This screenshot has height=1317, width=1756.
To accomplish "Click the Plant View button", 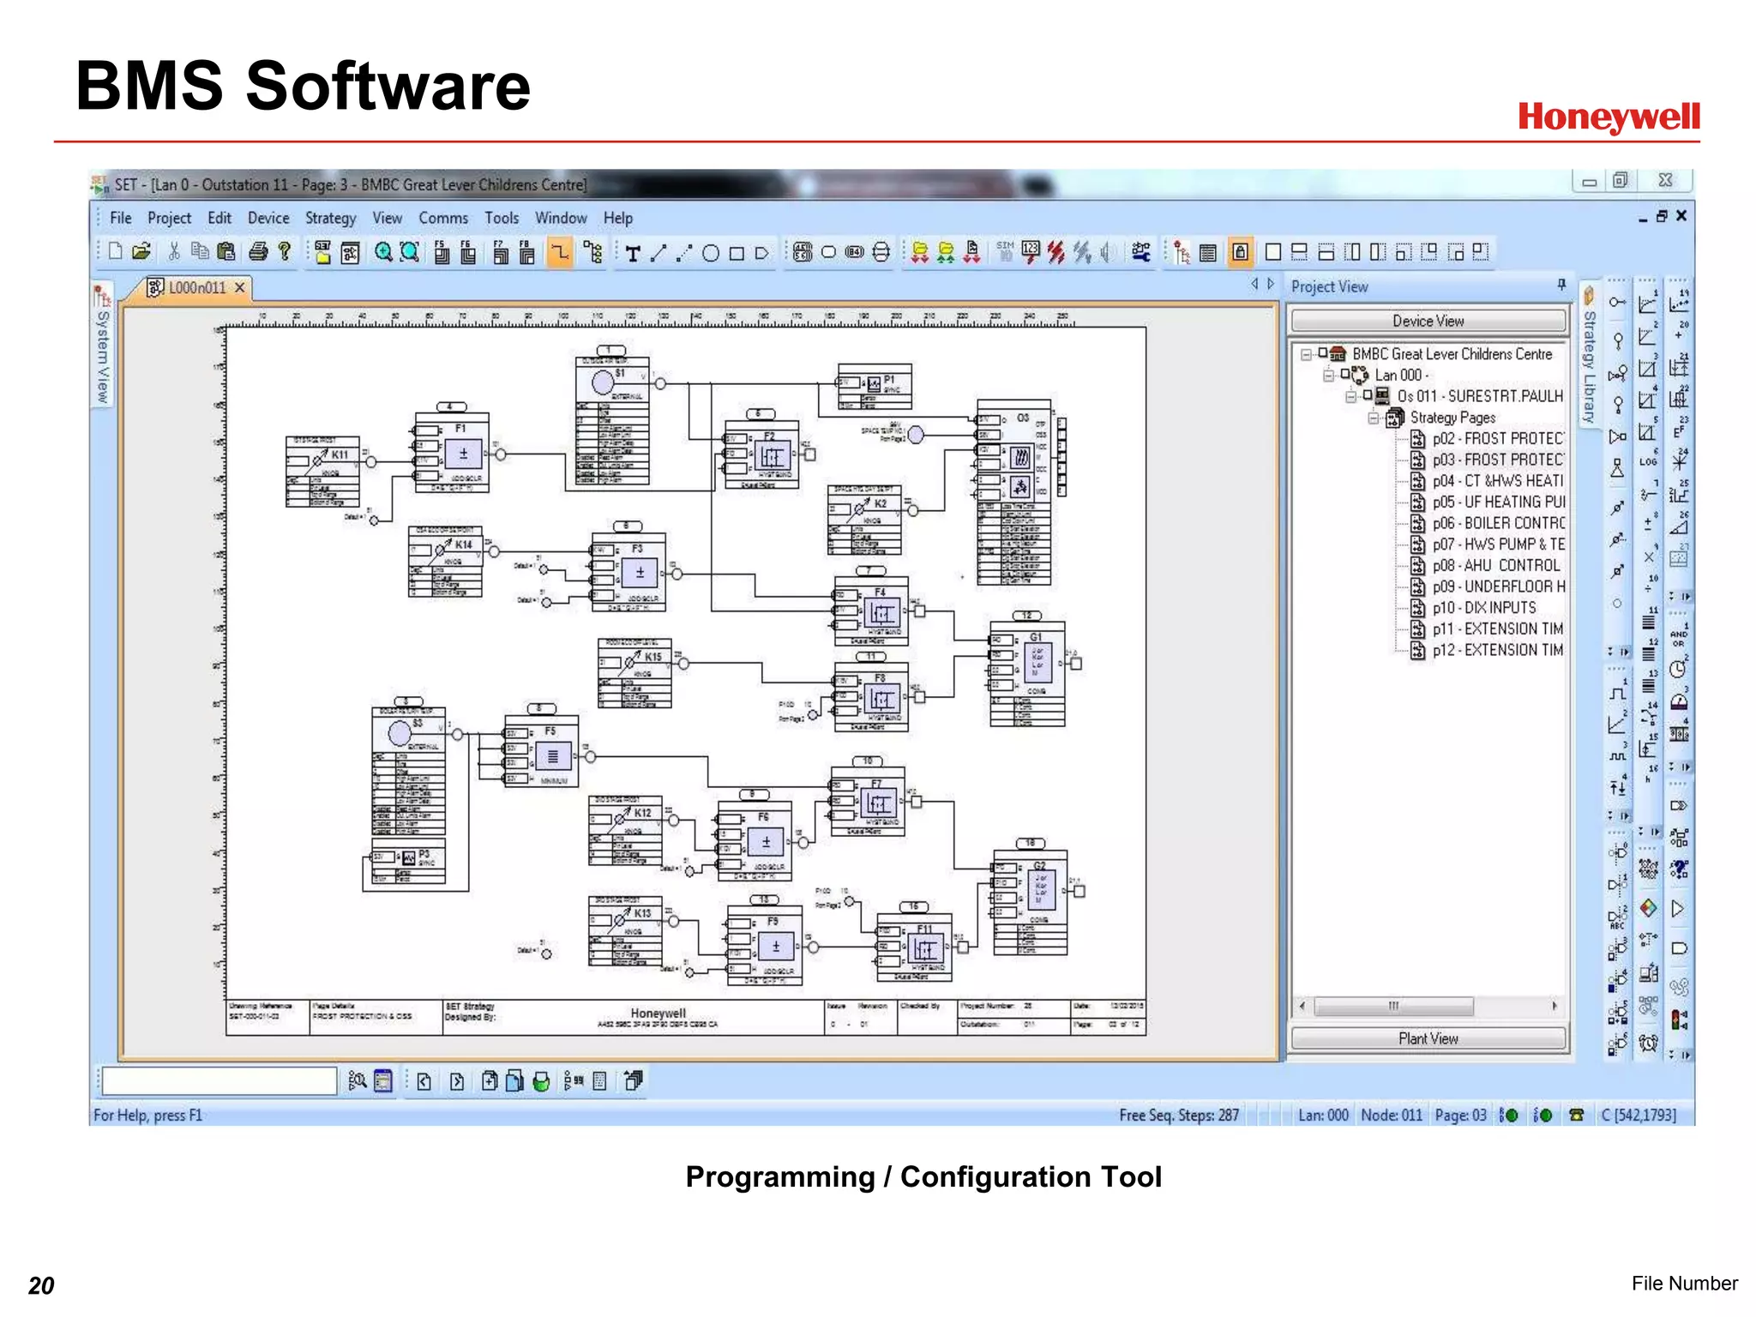I will [x=1428, y=1038].
